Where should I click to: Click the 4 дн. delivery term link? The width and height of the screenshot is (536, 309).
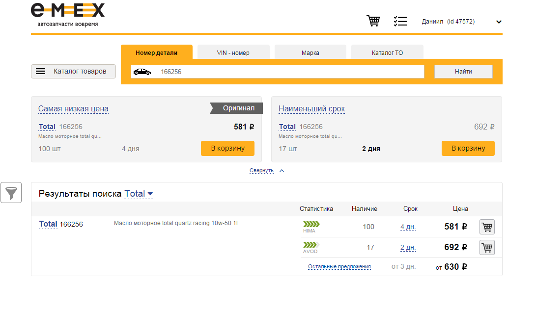[x=408, y=227]
